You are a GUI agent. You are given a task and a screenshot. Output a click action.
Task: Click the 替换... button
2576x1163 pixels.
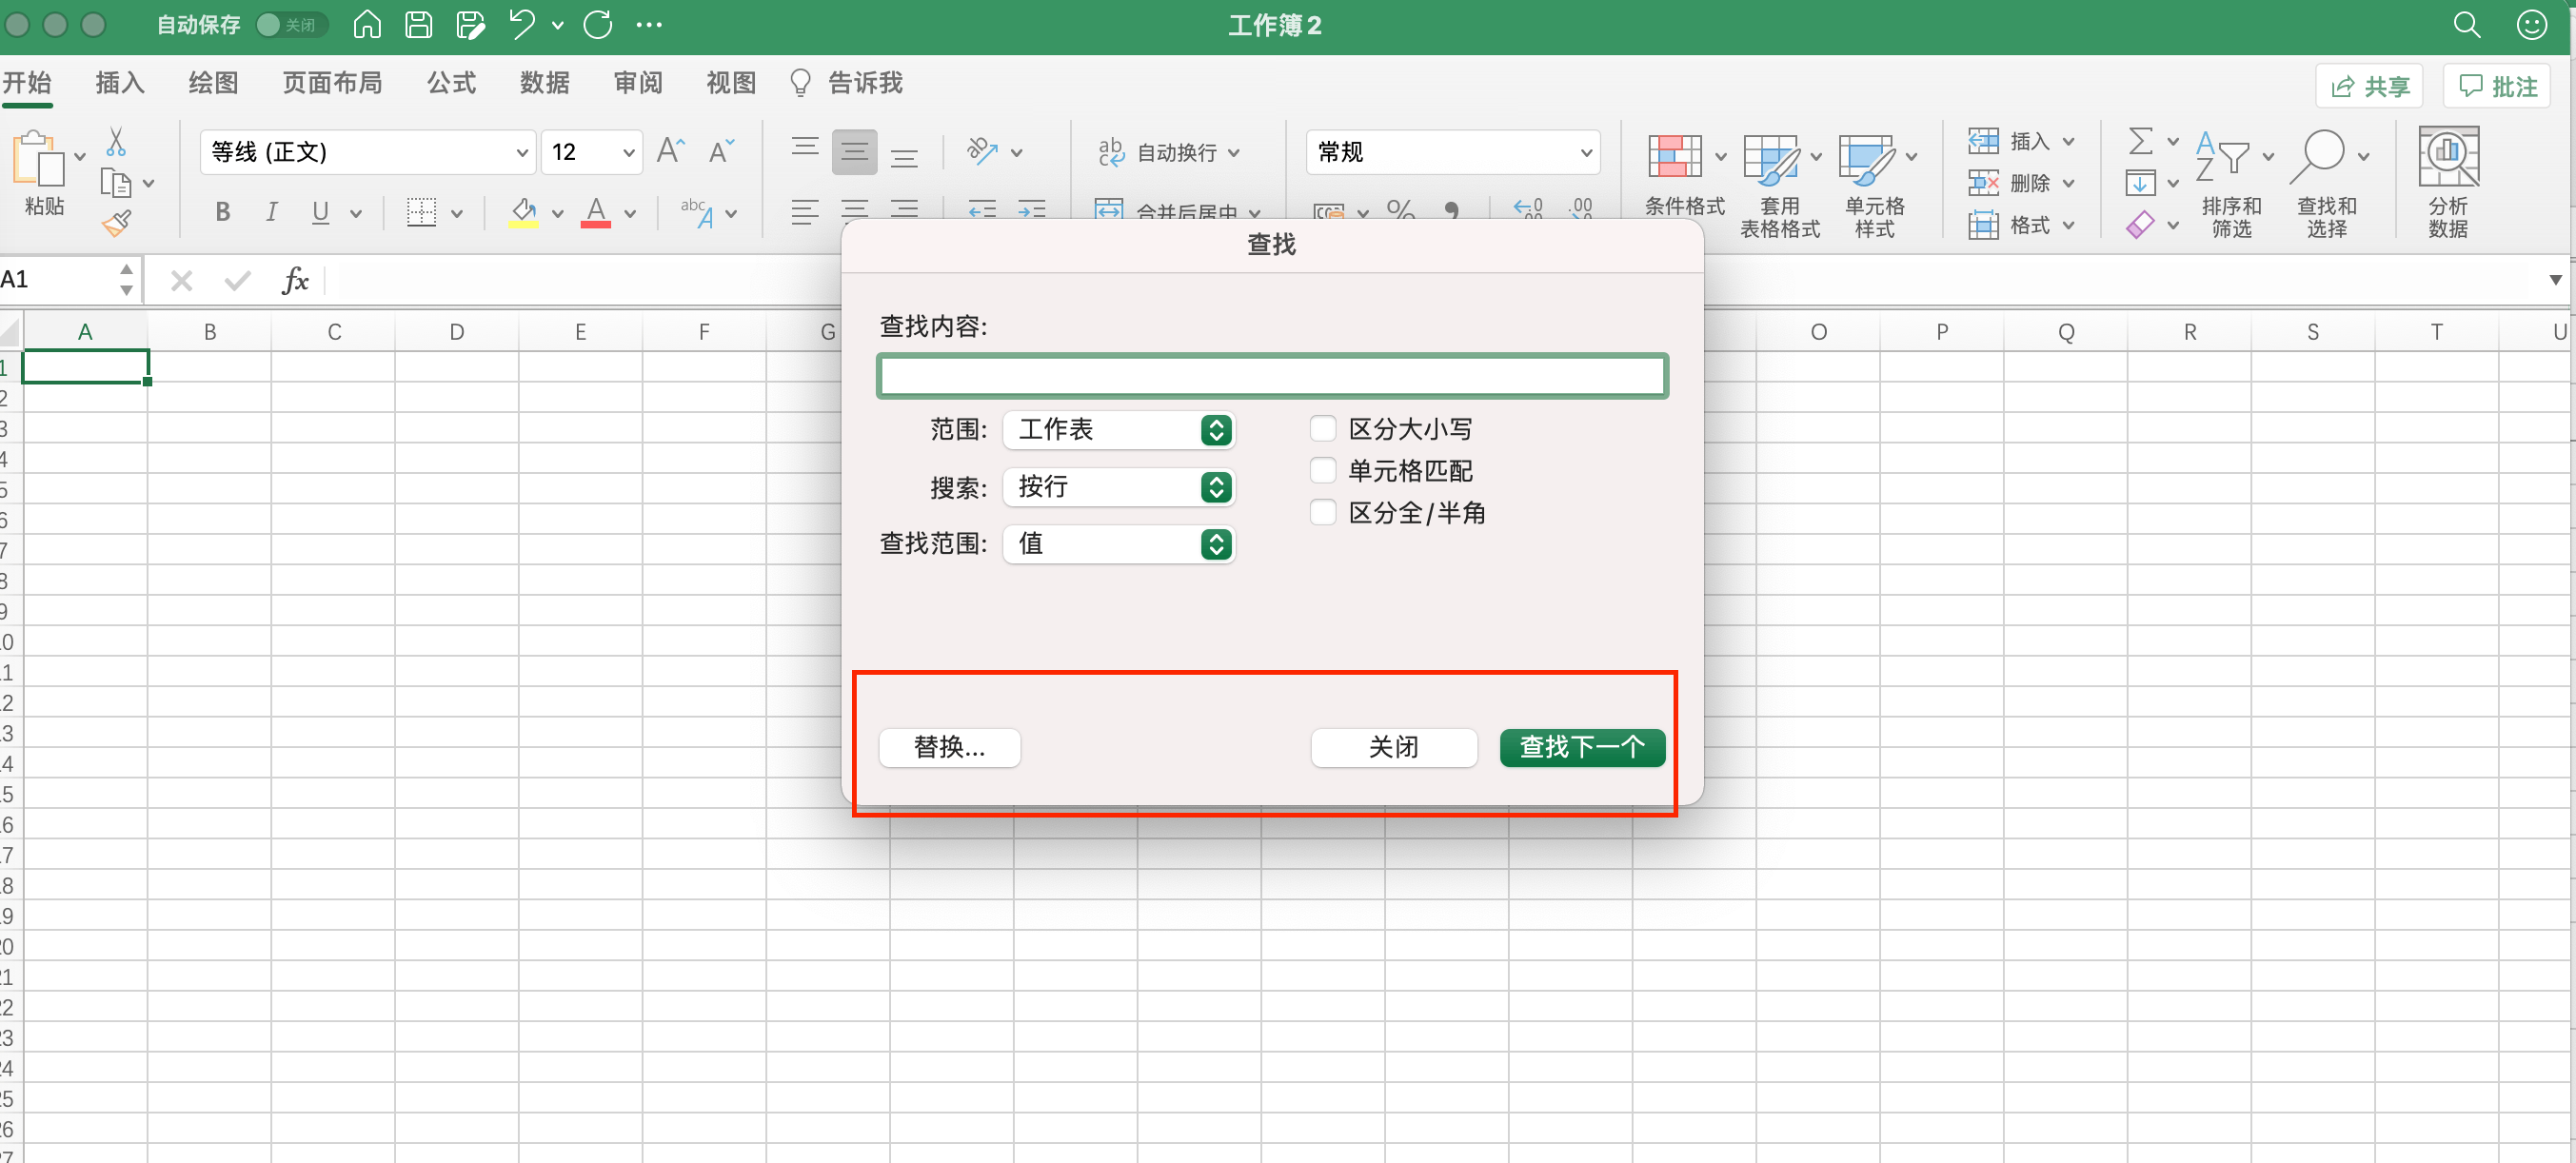coord(949,747)
